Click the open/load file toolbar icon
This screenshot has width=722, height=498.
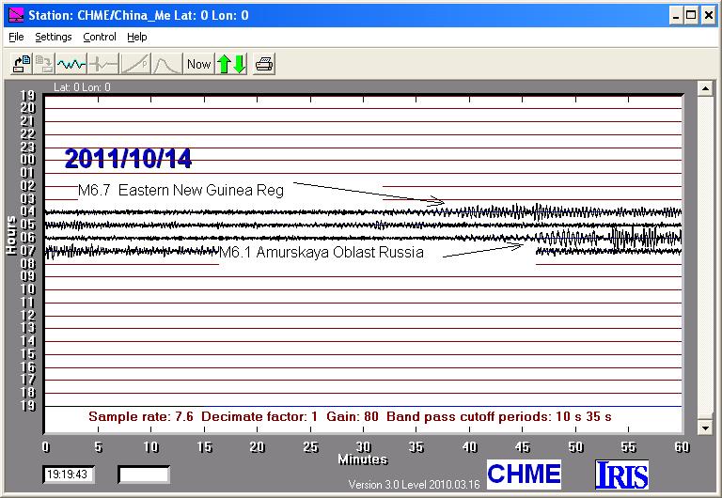tap(21, 64)
